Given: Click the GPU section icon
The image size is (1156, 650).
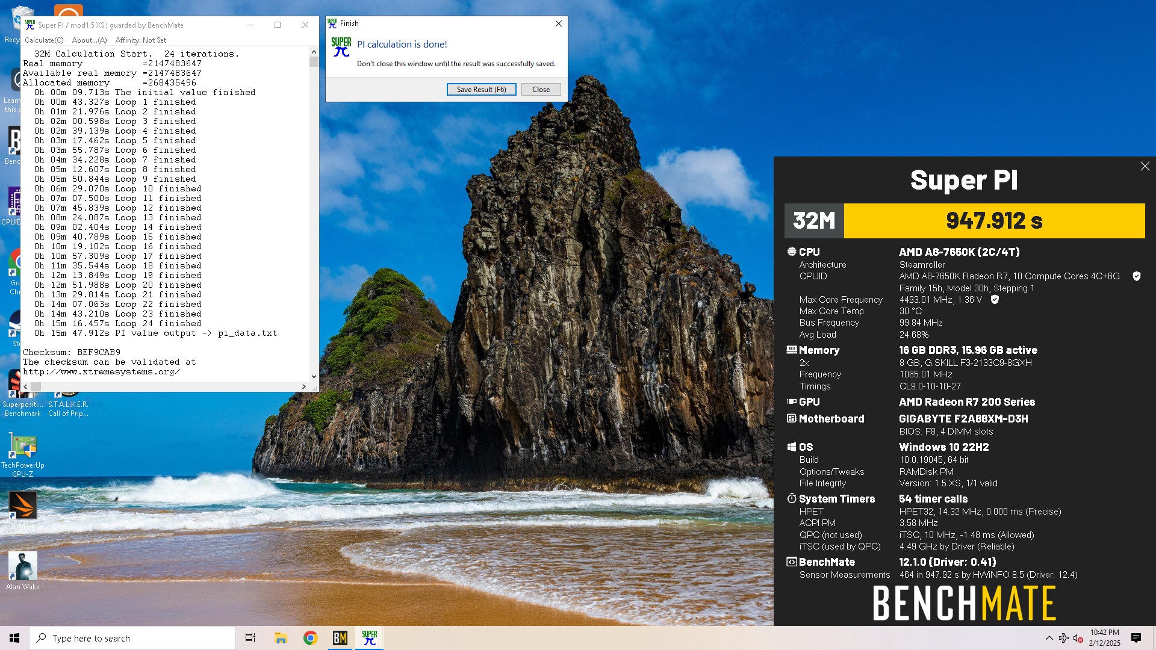Looking at the screenshot, I should (791, 401).
